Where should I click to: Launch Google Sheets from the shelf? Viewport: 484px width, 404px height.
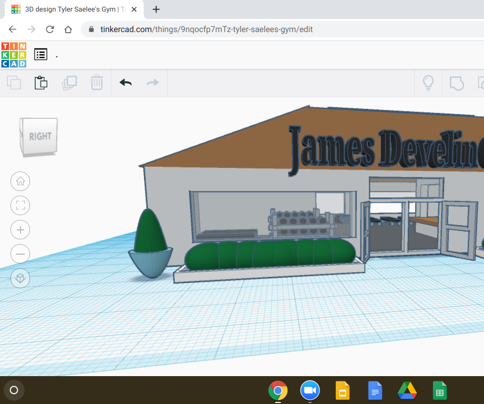439,390
